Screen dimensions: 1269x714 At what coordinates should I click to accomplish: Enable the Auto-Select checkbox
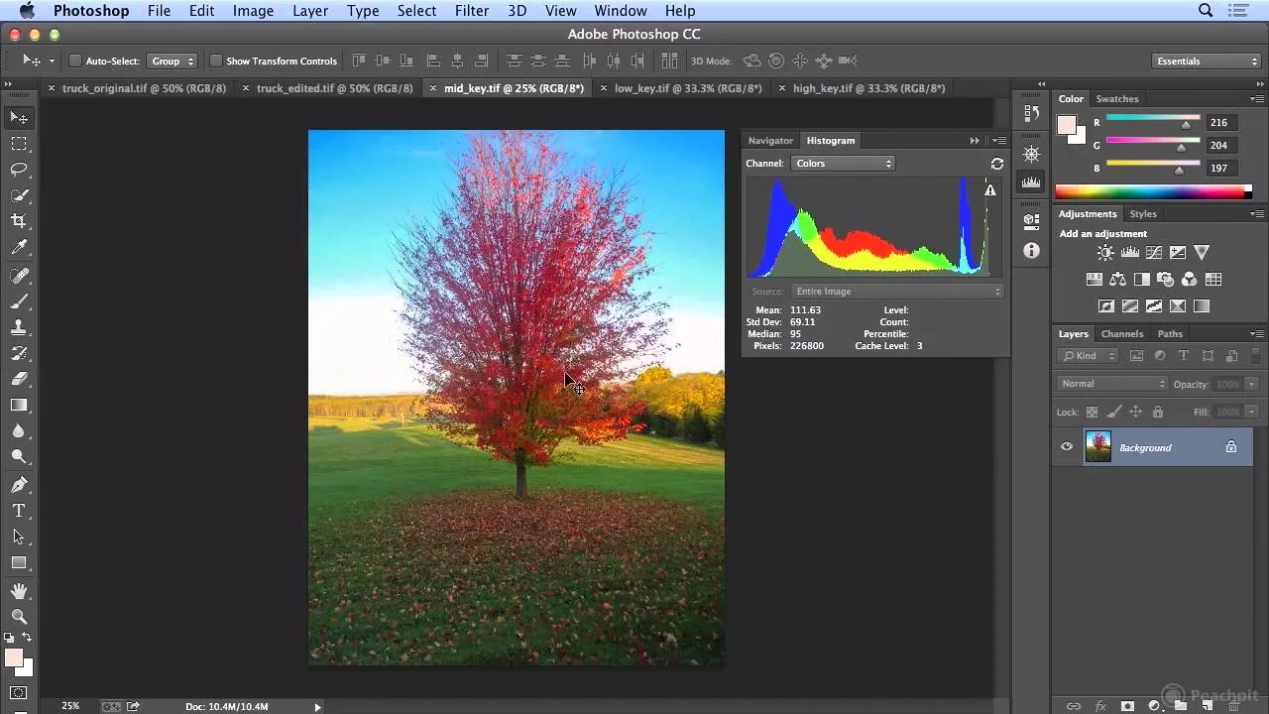coord(75,61)
